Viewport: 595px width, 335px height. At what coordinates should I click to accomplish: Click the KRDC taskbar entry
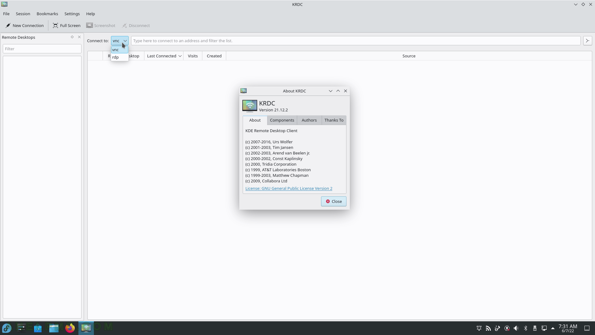coord(86,328)
